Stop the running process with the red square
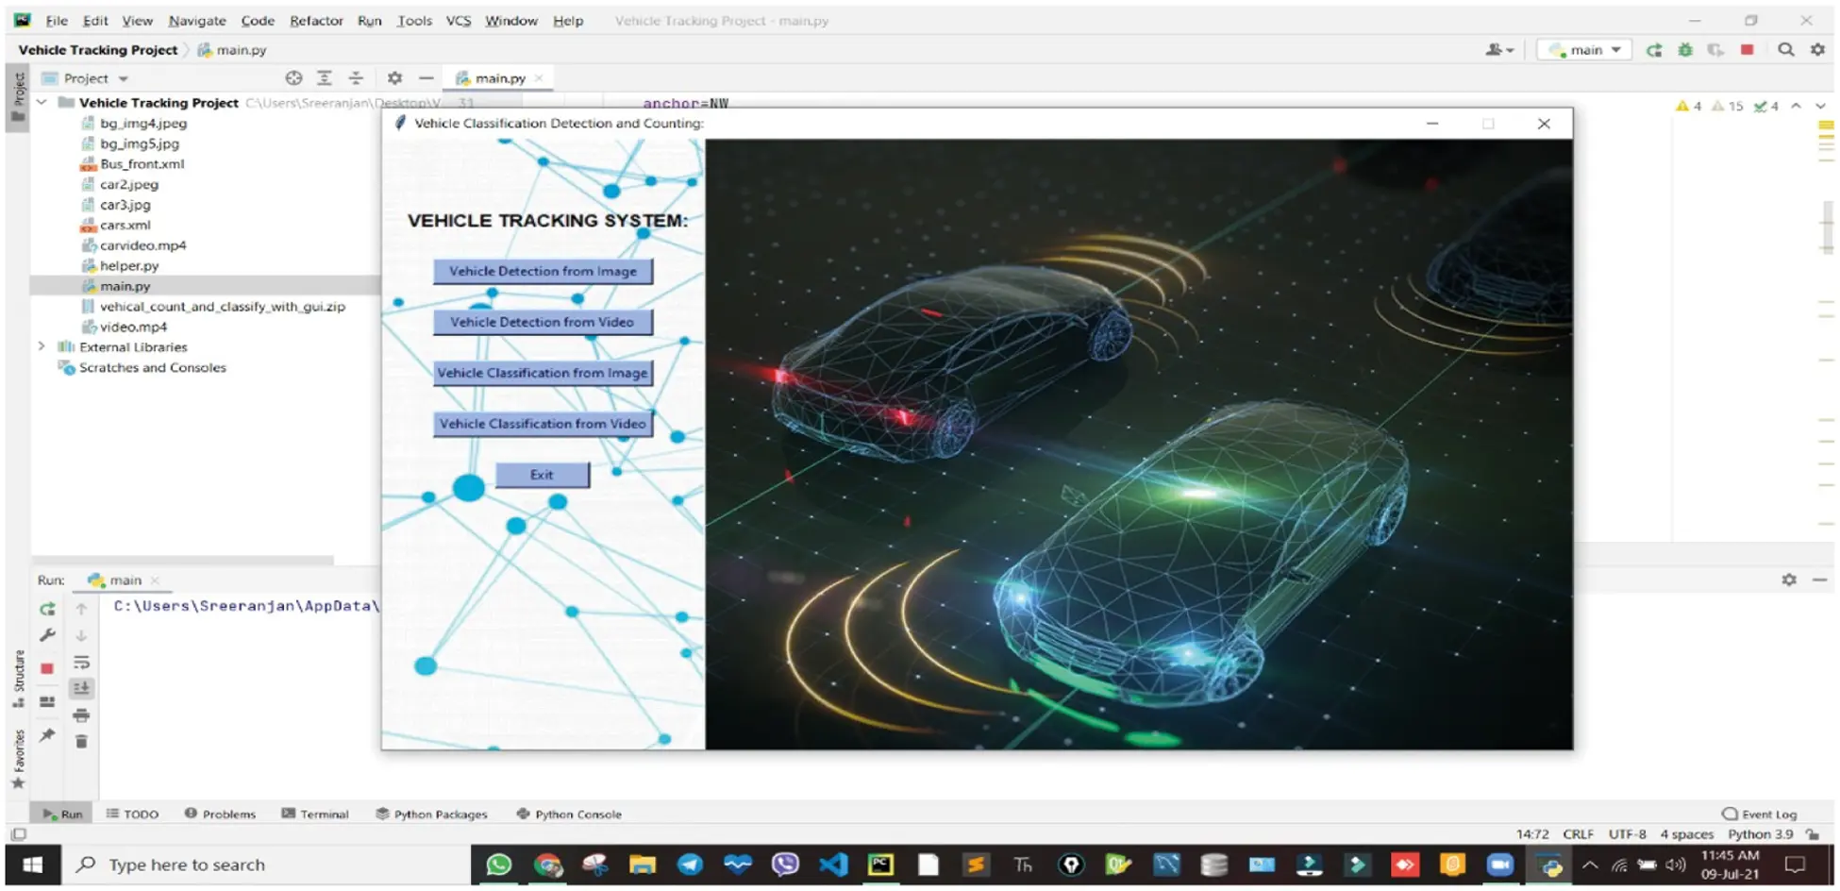Image resolution: width=1840 pixels, height=891 pixels. click(x=1748, y=49)
